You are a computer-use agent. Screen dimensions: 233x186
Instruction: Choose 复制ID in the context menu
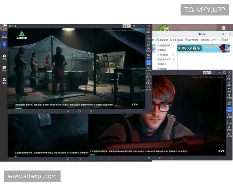pos(163,50)
